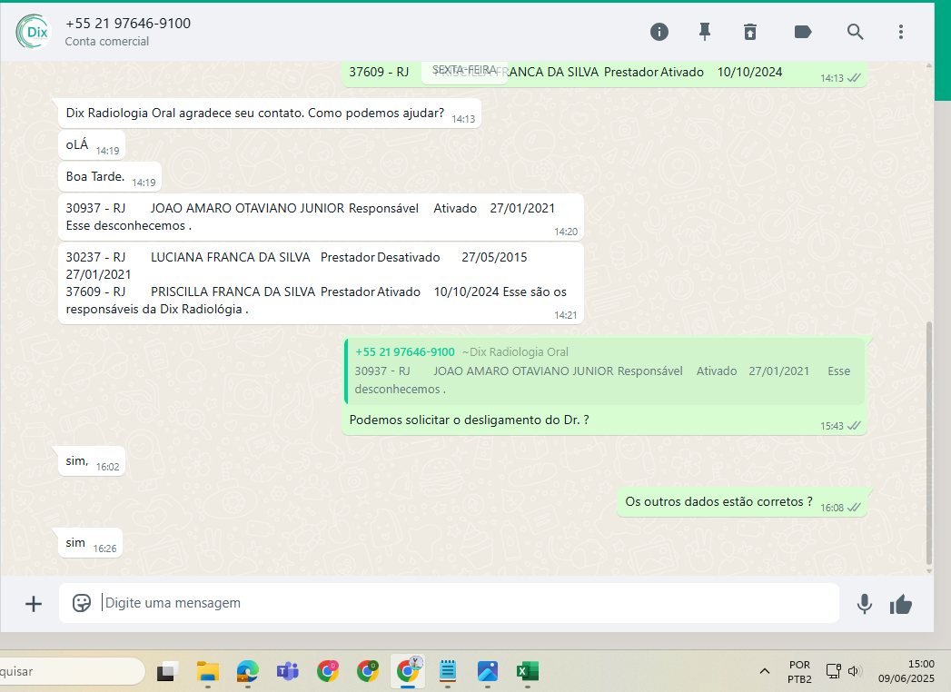Click read-receipt ticks on 14:13 message

pyautogui.click(x=854, y=77)
